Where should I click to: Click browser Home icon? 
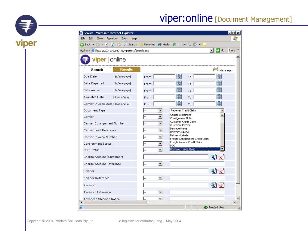pyautogui.click(x=119, y=45)
